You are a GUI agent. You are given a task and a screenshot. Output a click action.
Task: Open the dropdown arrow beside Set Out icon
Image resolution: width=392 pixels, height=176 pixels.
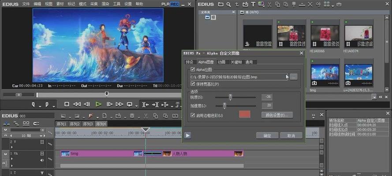coord(54,106)
